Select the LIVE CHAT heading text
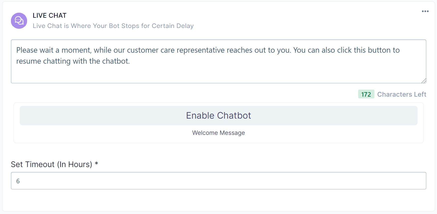Image resolution: width=437 pixels, height=214 pixels. coord(49,15)
